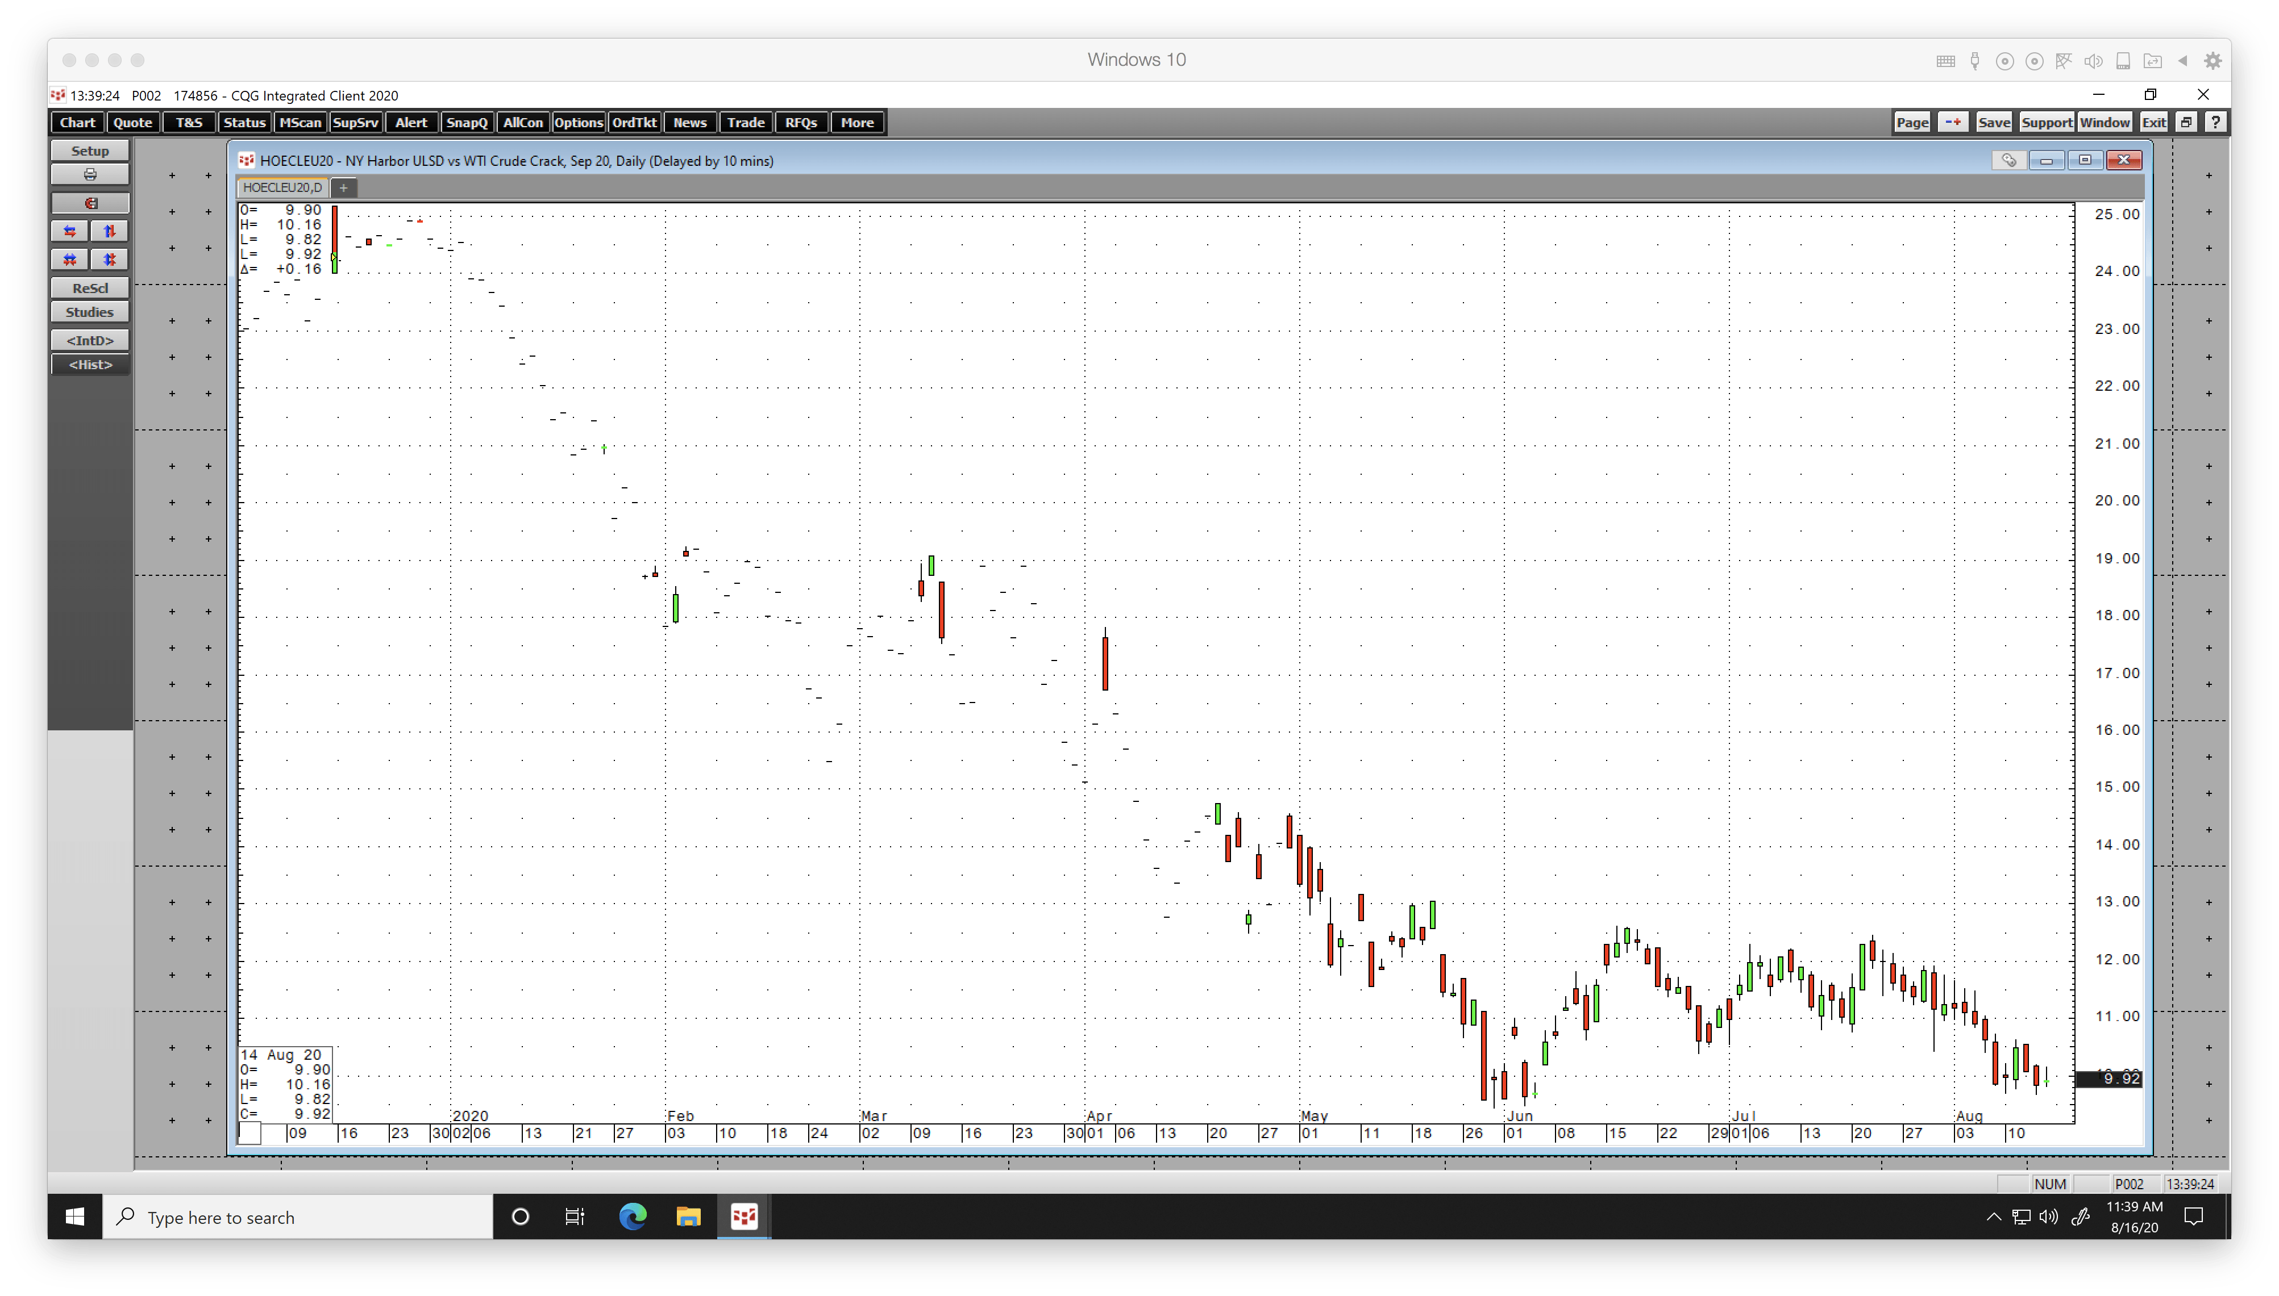Open Microsoft Edge from the taskbar
This screenshot has height=1296, width=2279.
pos(633,1217)
